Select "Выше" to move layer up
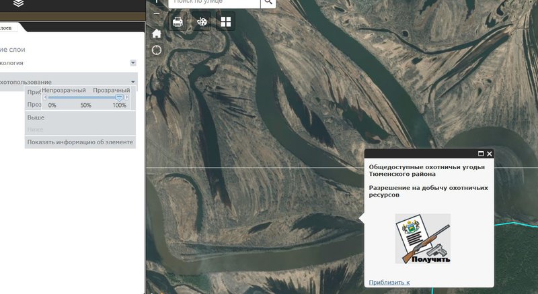 point(36,117)
